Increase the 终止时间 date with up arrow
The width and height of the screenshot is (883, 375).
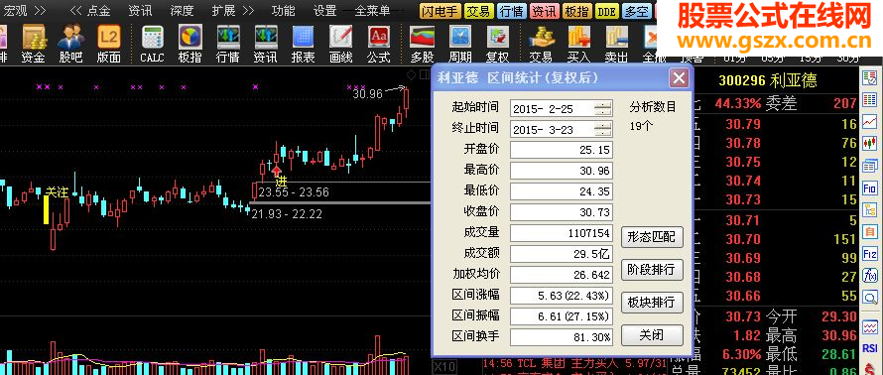tap(603, 126)
